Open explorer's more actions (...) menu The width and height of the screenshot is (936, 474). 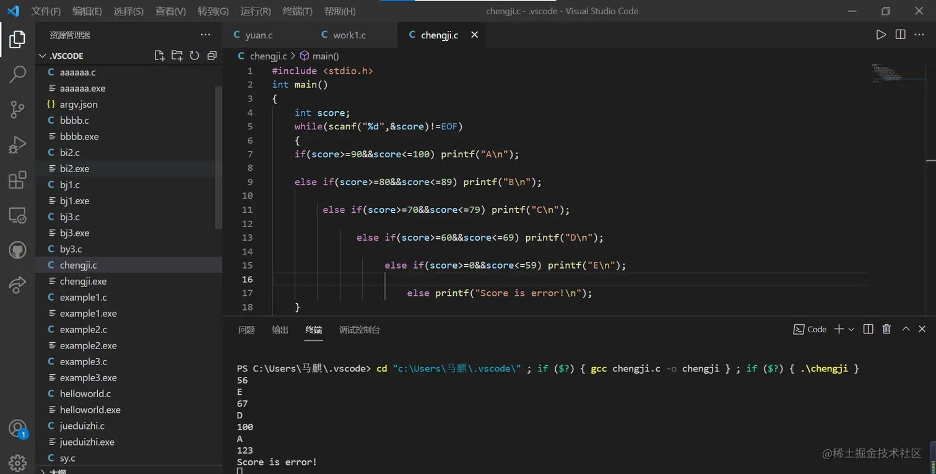[206, 35]
